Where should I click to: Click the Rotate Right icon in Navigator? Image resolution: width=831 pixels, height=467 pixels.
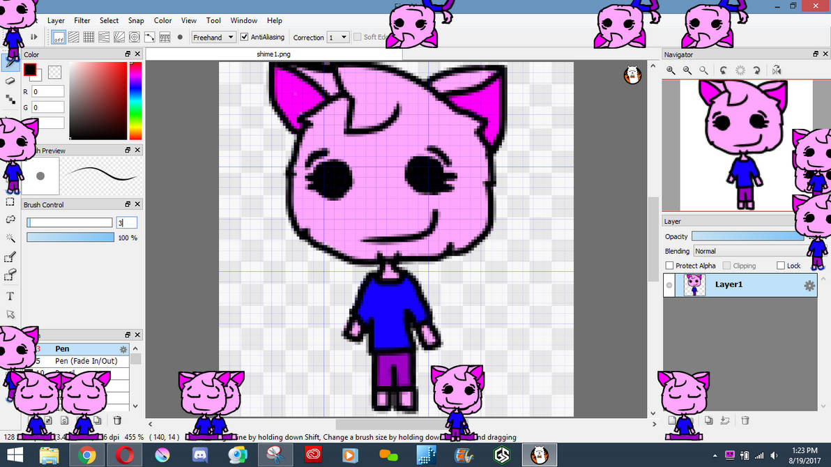(x=756, y=70)
